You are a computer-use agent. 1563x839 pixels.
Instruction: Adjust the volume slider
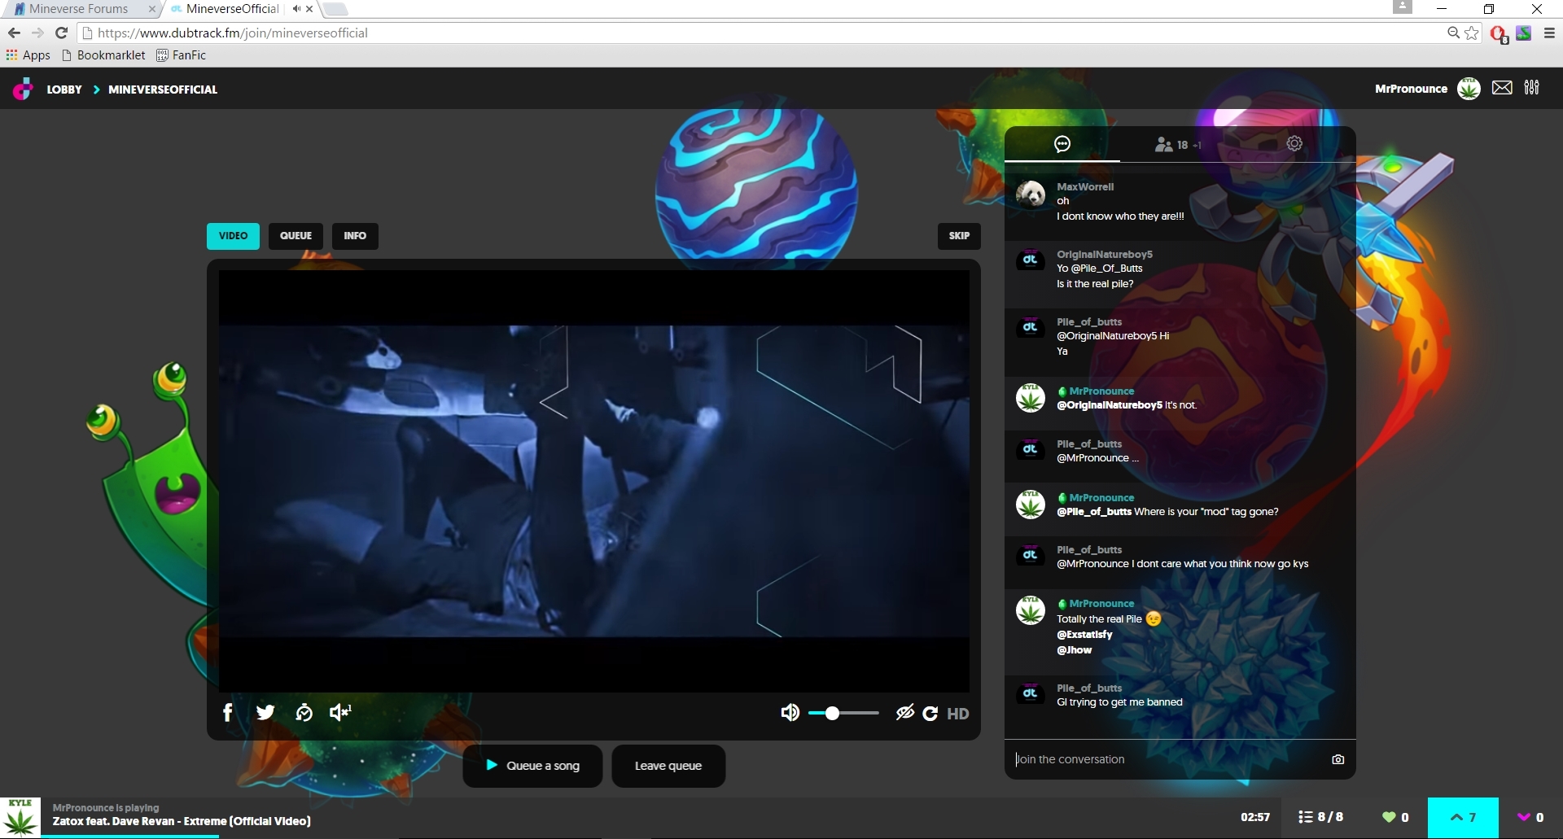[843, 714]
